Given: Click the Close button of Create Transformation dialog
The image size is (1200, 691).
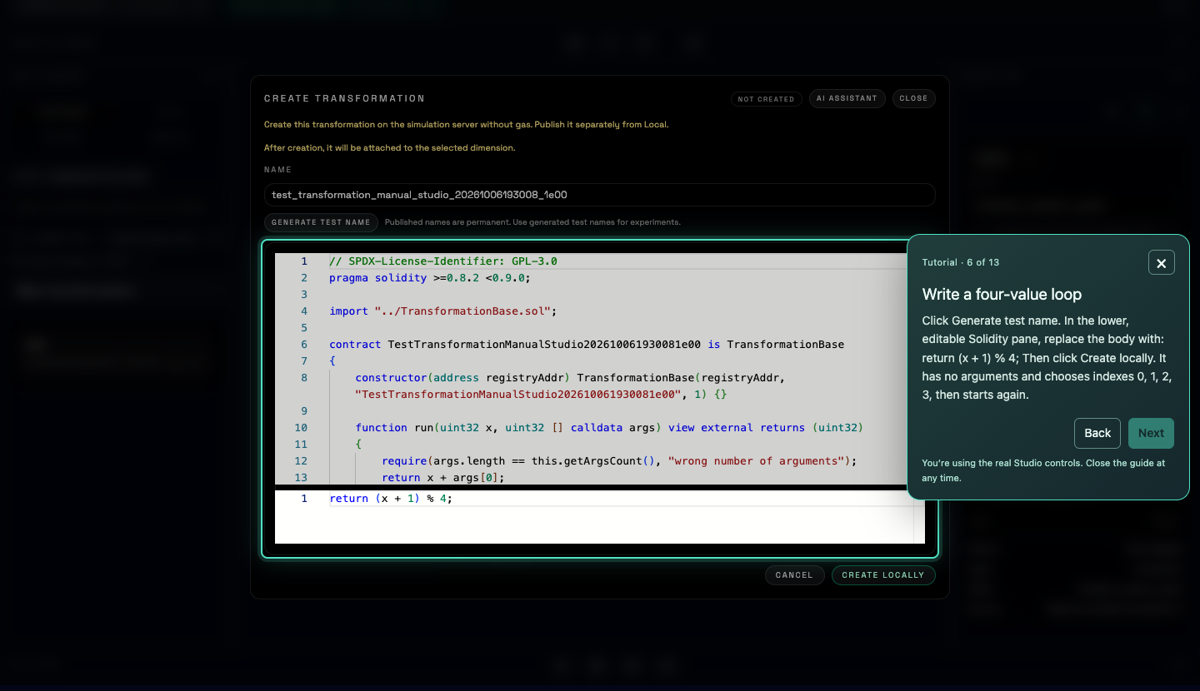Looking at the screenshot, I should coord(913,98).
